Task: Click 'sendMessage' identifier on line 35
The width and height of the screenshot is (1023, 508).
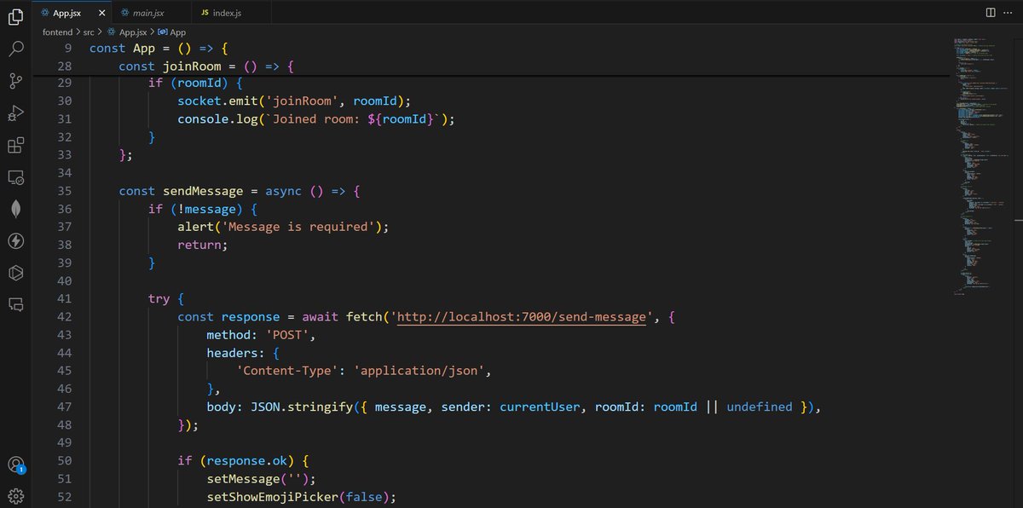Action: [203, 191]
